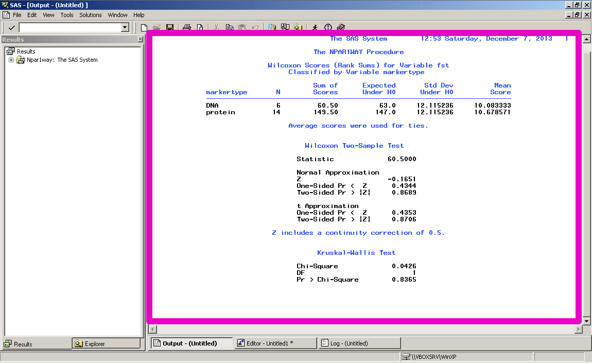
Task: Open the Solutions menu
Action: click(90, 15)
